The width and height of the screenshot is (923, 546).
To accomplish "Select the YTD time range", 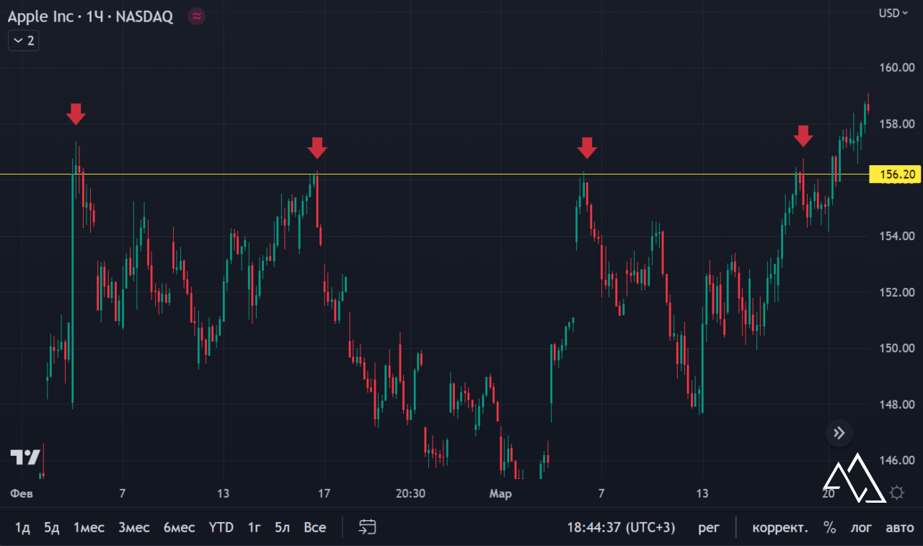I will (x=221, y=527).
